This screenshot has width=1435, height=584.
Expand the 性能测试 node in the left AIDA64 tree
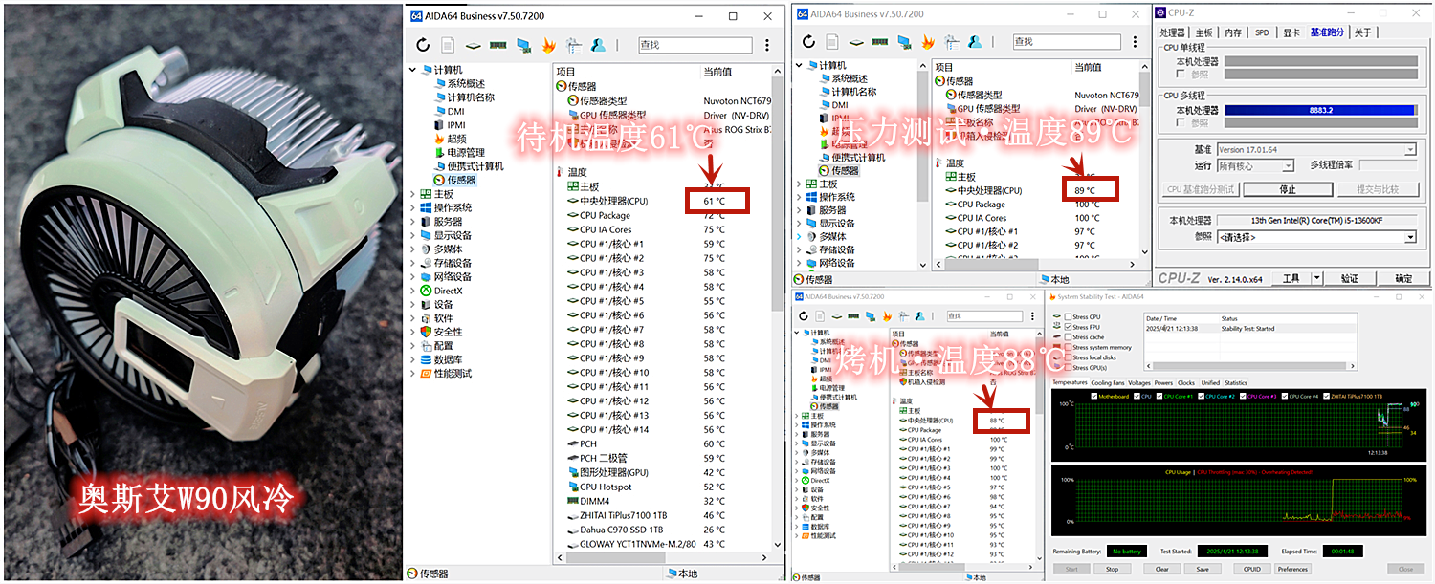click(413, 373)
